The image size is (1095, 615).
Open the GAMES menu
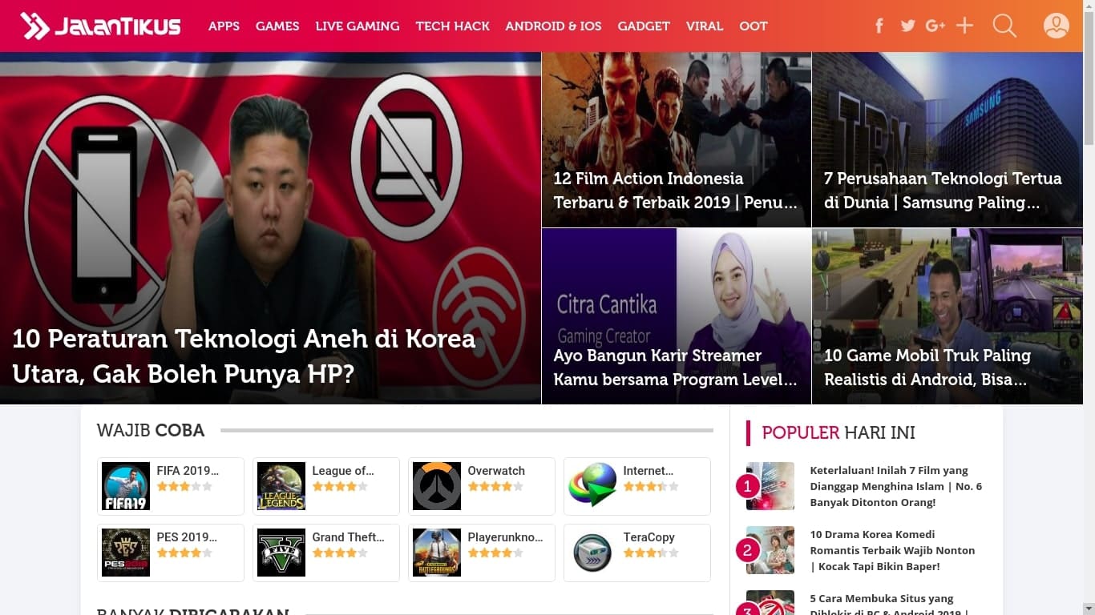[277, 26]
